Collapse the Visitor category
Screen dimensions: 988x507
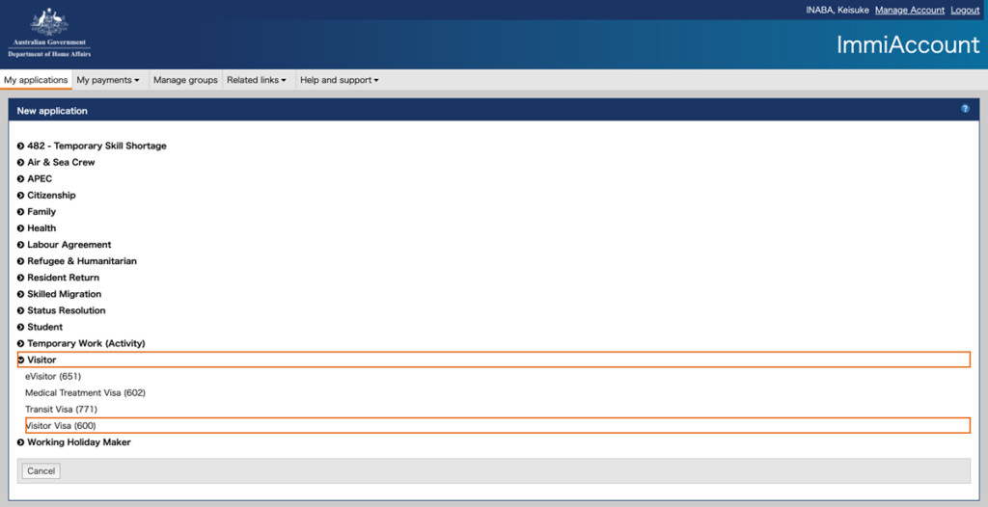(x=493, y=360)
